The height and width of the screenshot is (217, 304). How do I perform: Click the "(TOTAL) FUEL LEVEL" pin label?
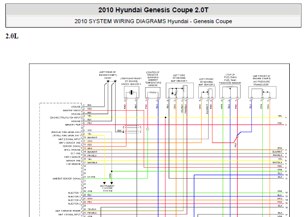67,135
